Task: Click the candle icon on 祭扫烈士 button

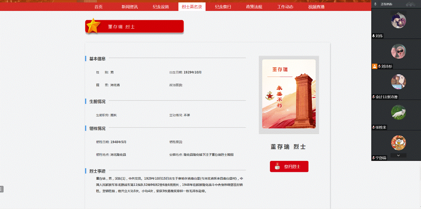Action: click(277, 166)
